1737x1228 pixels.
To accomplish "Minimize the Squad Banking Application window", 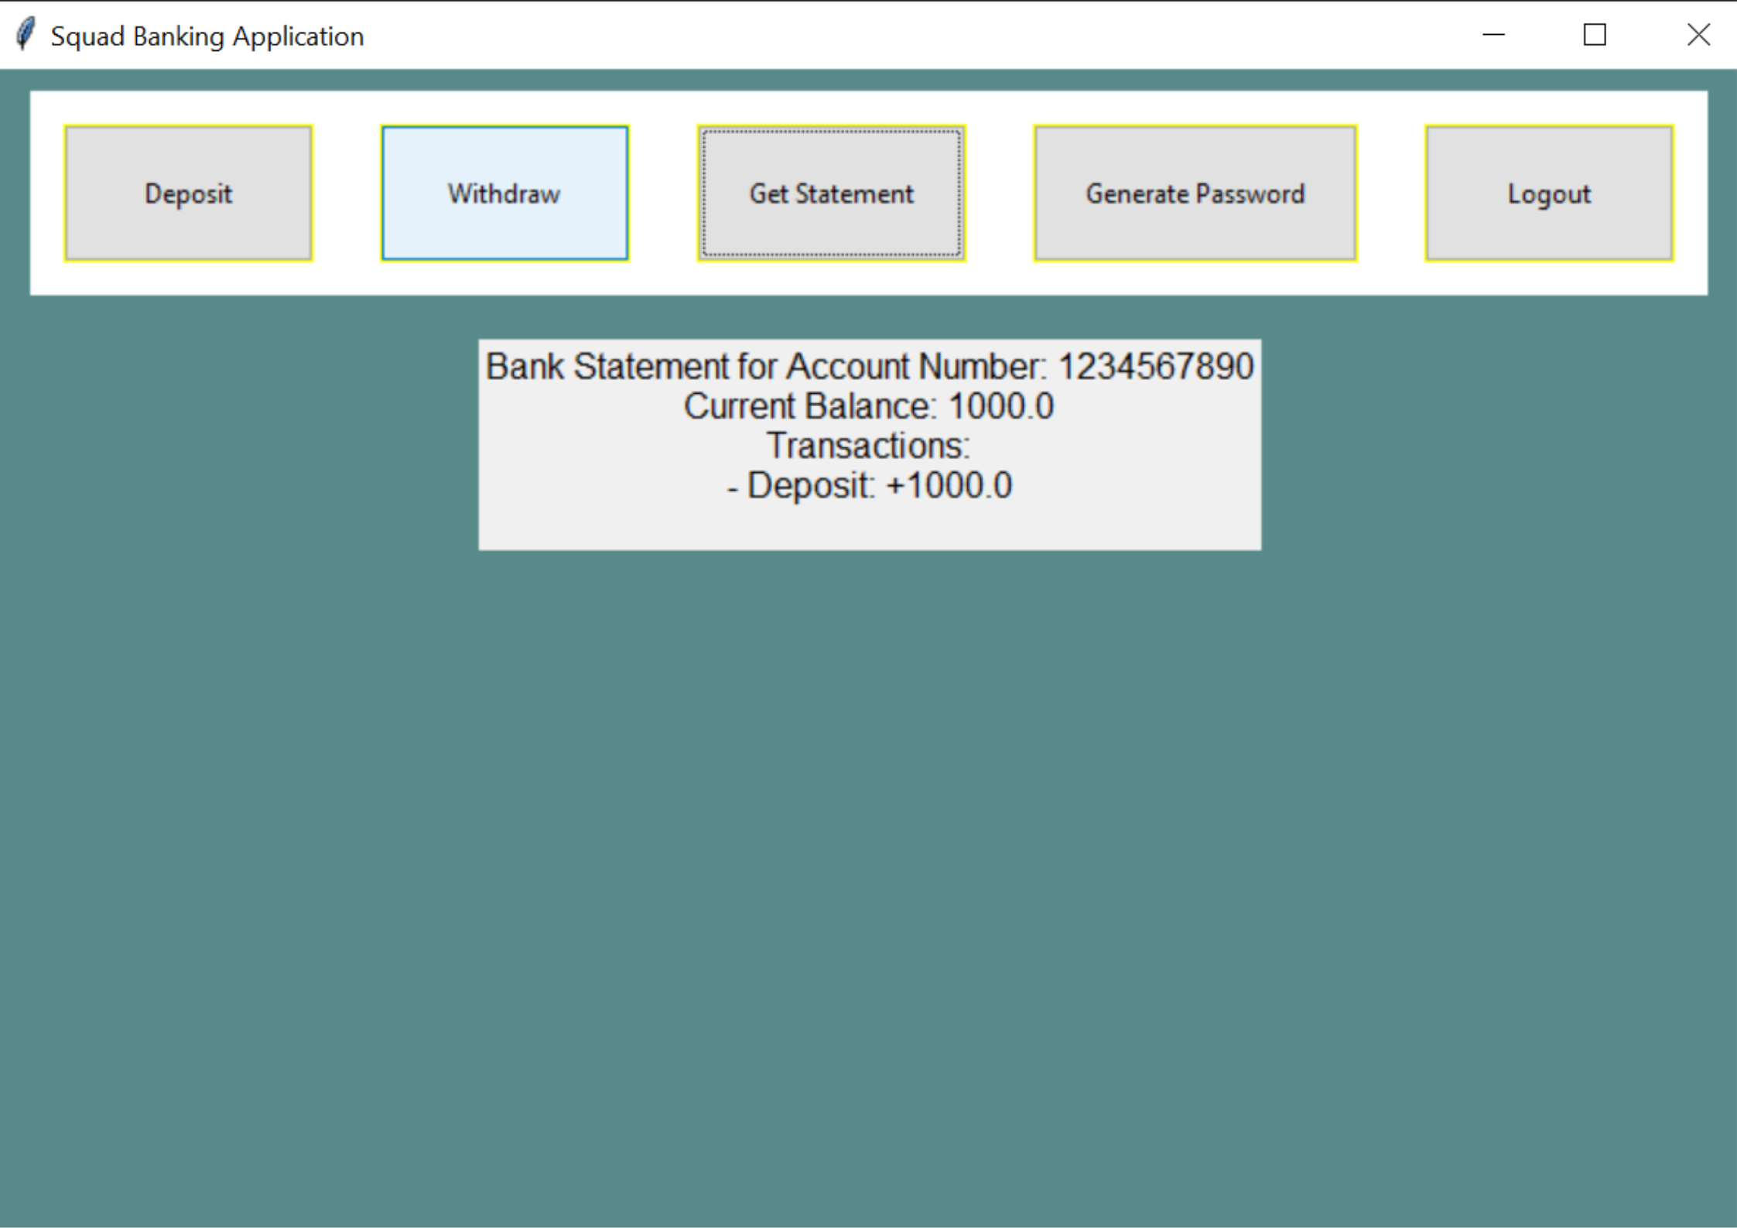I will point(1493,35).
